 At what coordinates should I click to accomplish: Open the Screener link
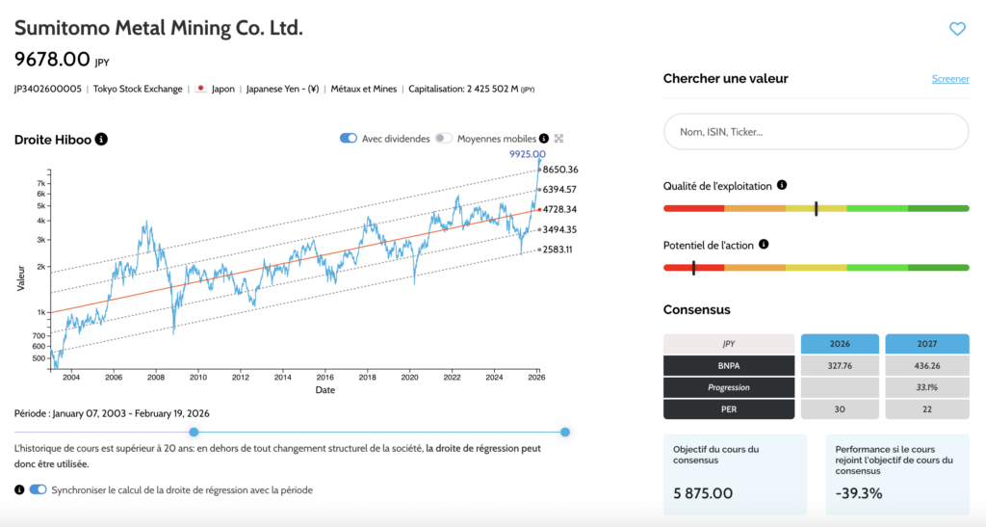949,79
